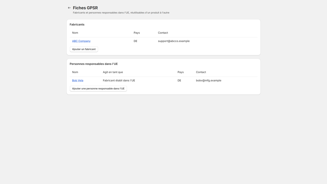Image resolution: width=327 pixels, height=184 pixels.
Task: Click the Fabricants section heading
Action: click(x=77, y=24)
